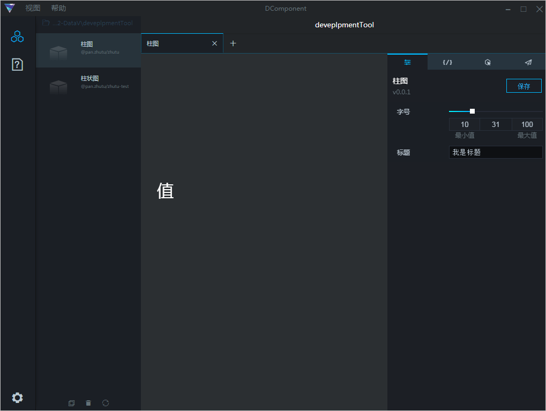
Task: Click the 字号 slider handle
Action: point(472,111)
